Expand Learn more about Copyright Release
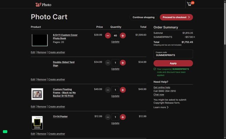The height and width of the screenshot is (139, 226). (x=161, y=107)
